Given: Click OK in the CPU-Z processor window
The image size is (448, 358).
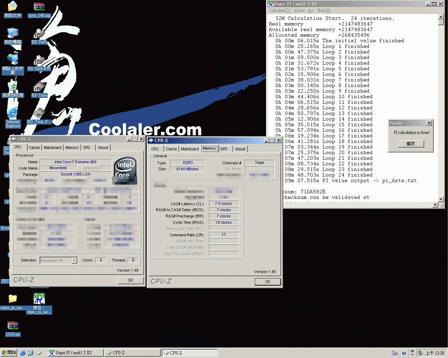Looking at the screenshot, I should 131,280.
